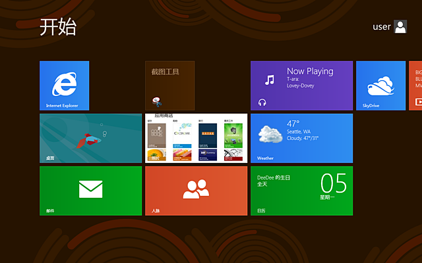This screenshot has height=263, width=422.
Task: Click the music note icon
Action: click(x=270, y=80)
